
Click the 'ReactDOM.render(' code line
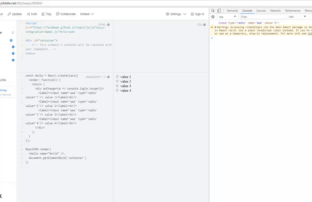click(x=38, y=149)
